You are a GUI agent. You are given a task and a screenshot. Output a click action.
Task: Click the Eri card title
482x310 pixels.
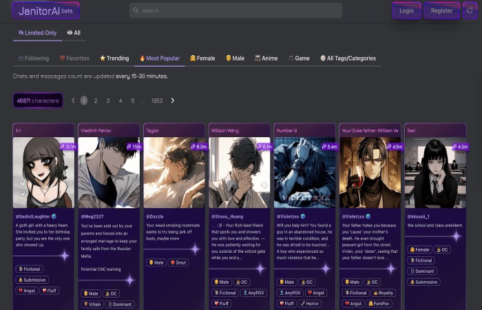coord(18,130)
